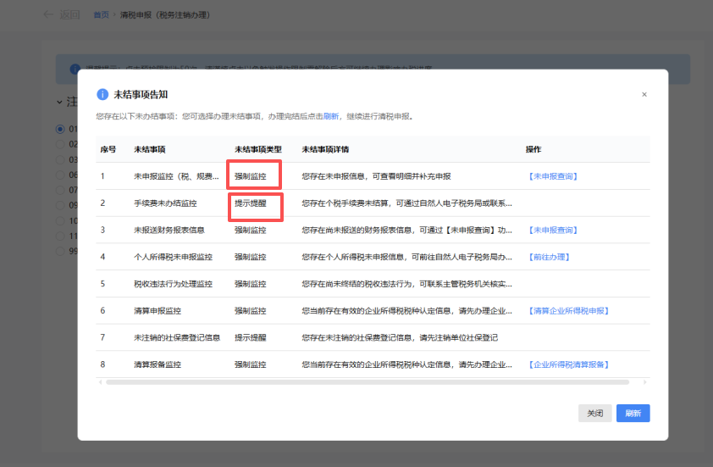
Task: Collapse the 注 section chevron behind dialog
Action: click(59, 102)
